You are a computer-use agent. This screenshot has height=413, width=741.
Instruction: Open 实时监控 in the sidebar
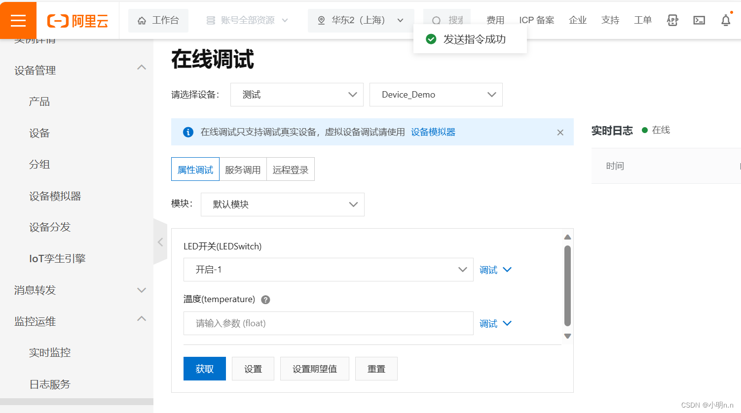point(50,352)
